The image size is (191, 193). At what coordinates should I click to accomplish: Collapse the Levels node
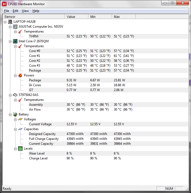15,149
